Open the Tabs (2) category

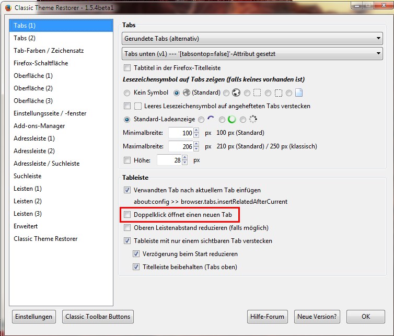[x=61, y=38]
